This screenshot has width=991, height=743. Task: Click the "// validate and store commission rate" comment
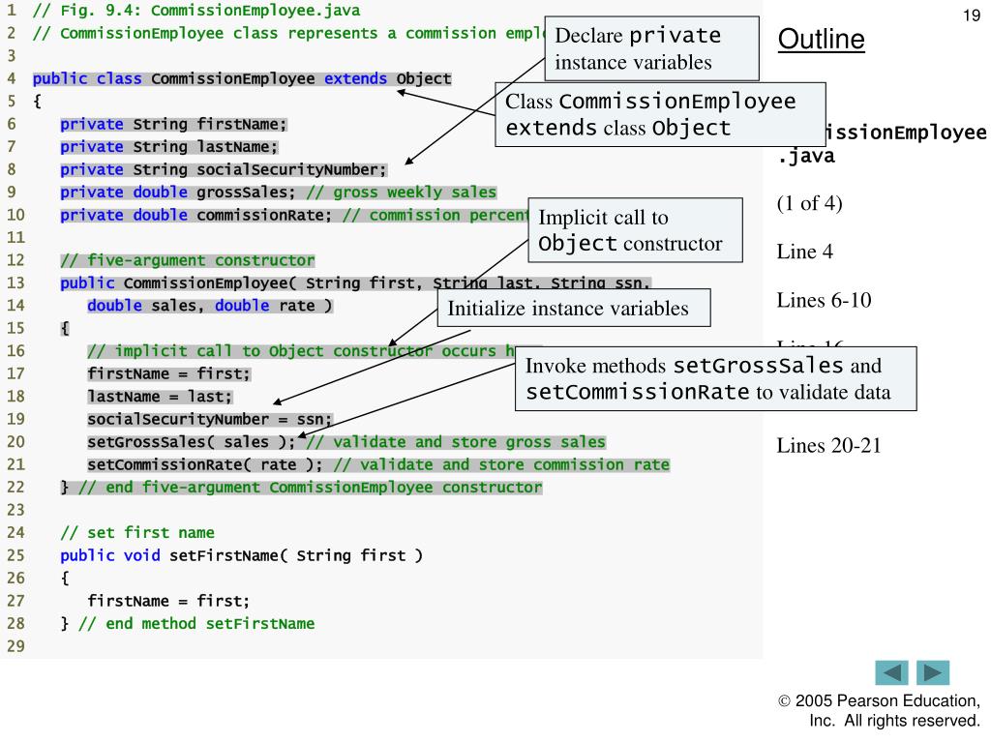[x=501, y=465]
